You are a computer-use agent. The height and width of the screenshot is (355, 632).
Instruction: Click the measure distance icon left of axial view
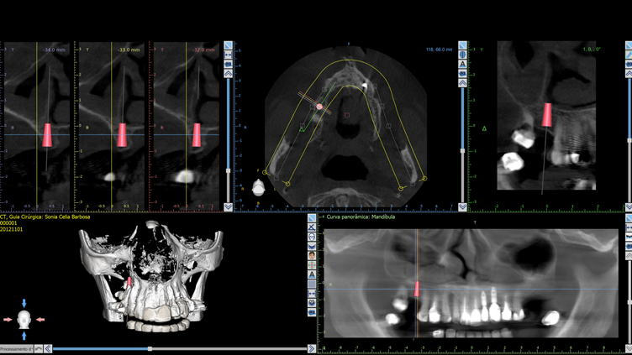pos(228,55)
